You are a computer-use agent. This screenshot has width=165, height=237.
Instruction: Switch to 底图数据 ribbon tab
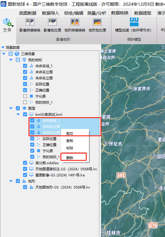point(28,13)
